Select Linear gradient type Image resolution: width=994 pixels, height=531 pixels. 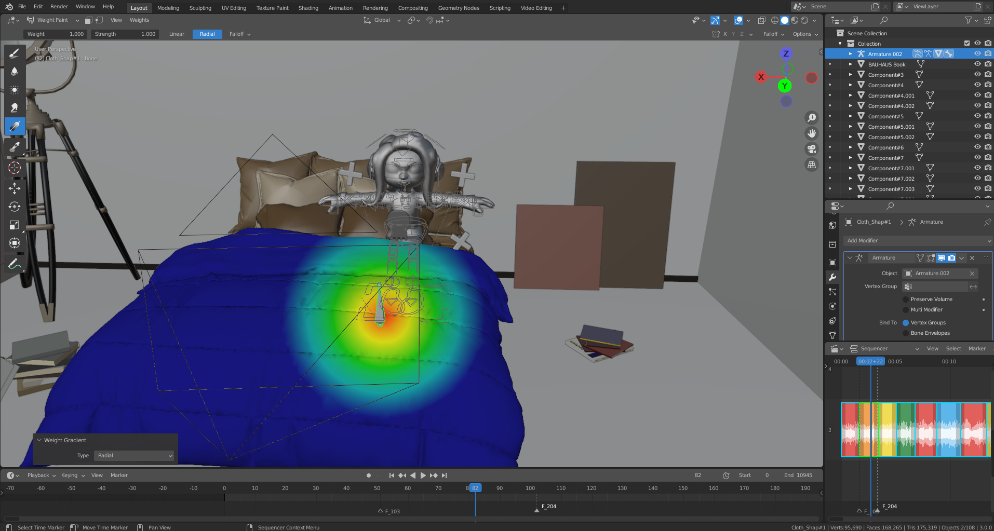(x=177, y=34)
